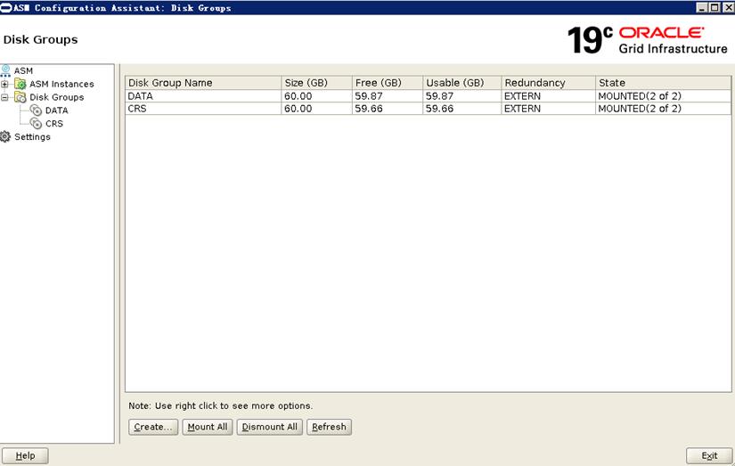The image size is (735, 466).
Task: Click the ASM root node icon
Action: [5, 70]
